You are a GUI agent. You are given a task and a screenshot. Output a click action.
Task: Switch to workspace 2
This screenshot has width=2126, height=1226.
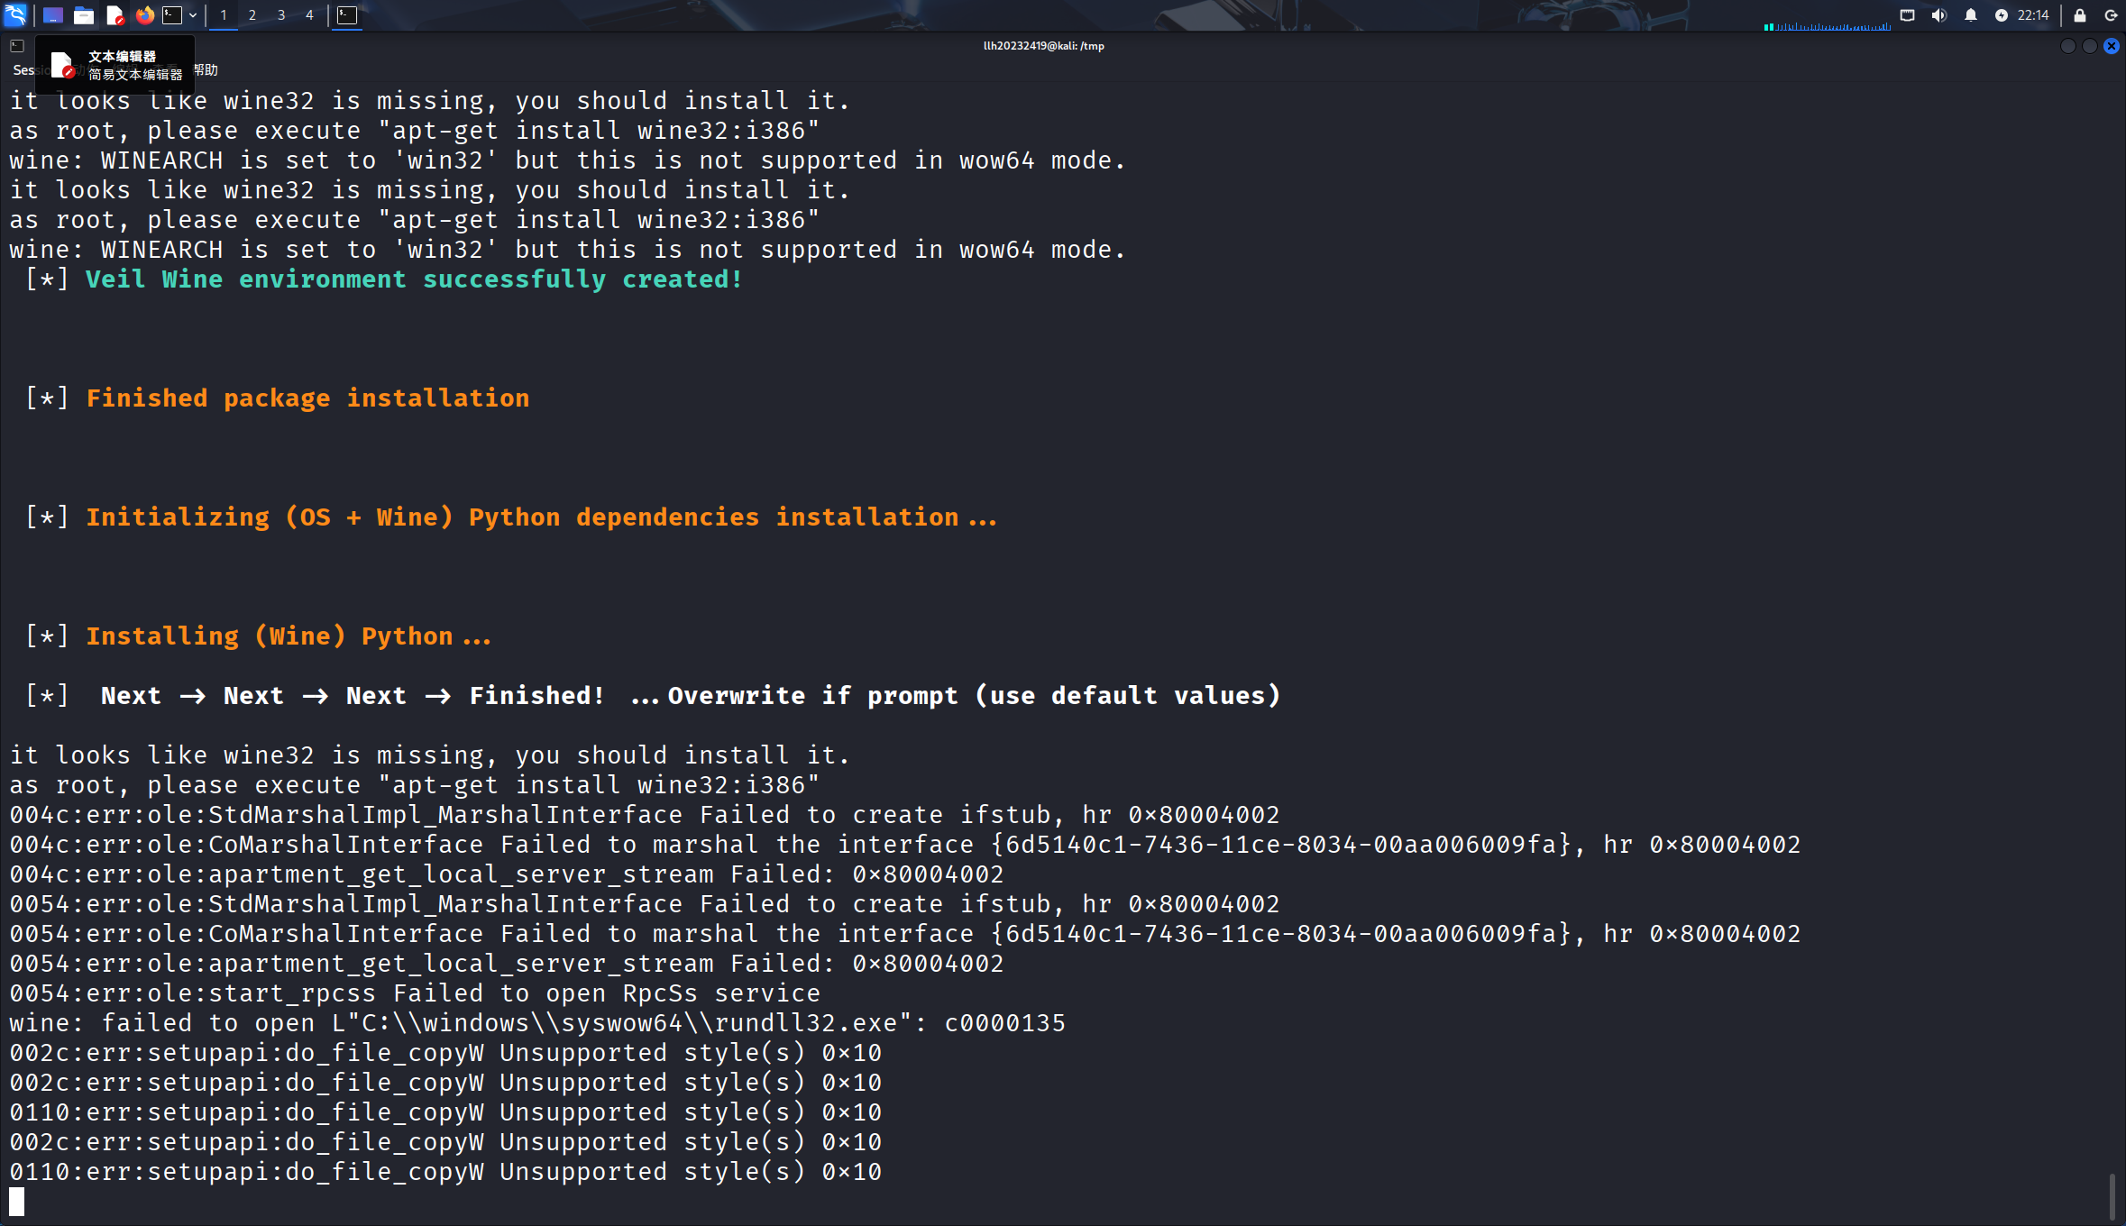252,15
